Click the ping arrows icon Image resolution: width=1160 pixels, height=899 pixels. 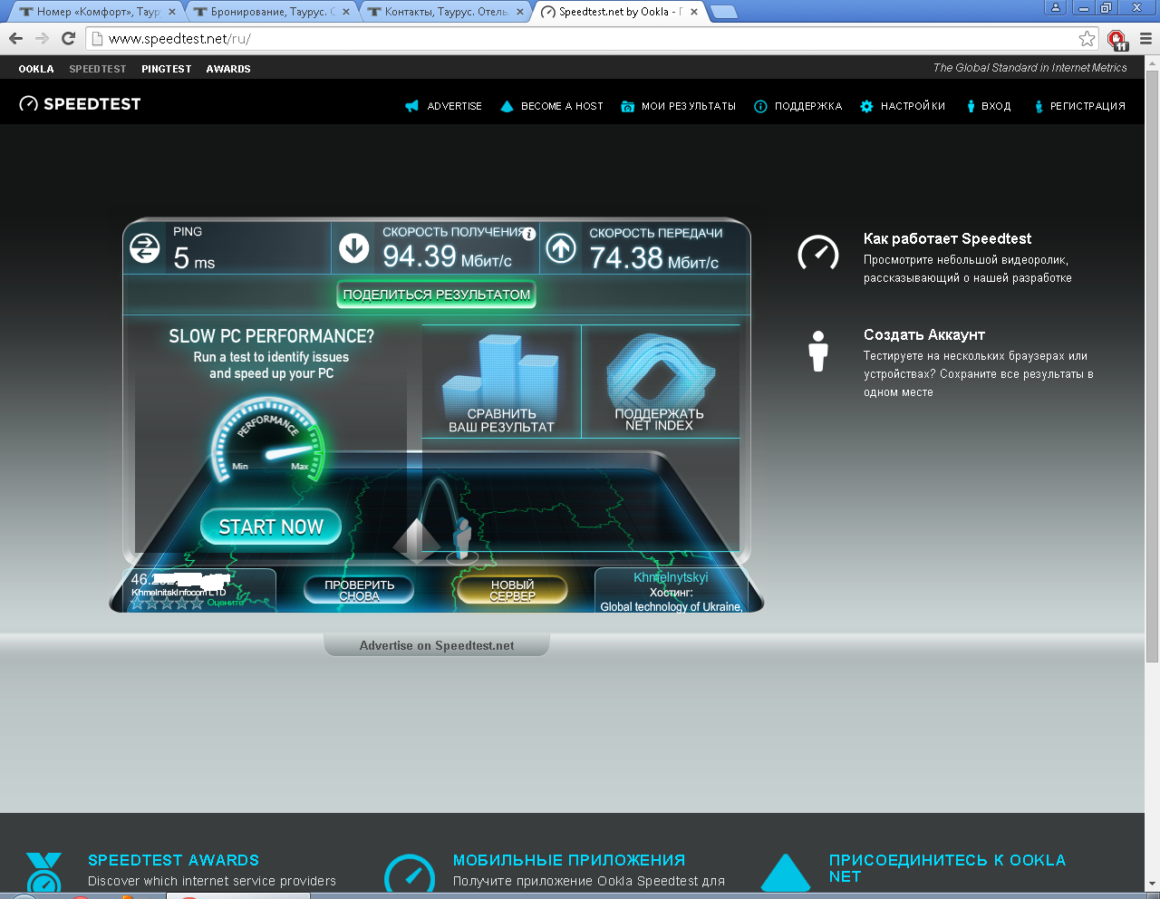click(145, 247)
